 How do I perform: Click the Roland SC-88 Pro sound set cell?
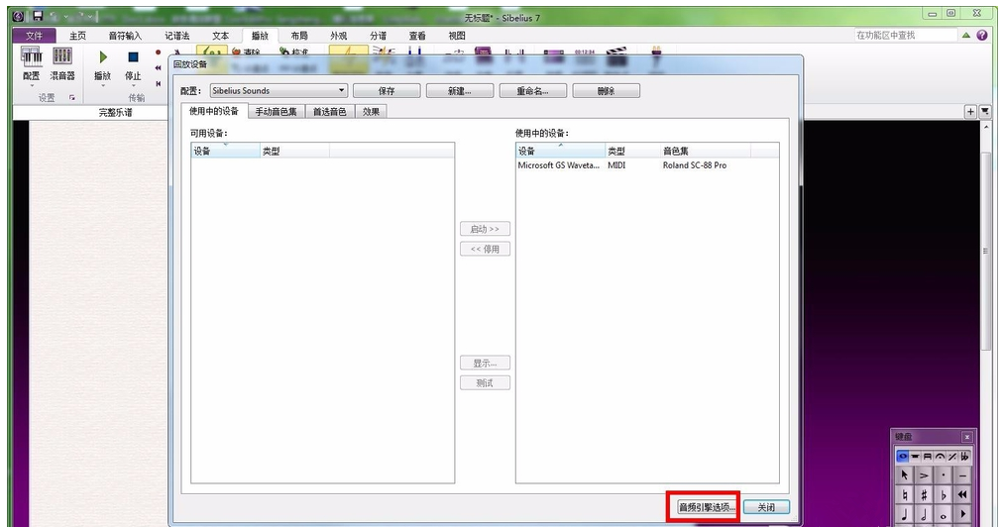coord(695,165)
